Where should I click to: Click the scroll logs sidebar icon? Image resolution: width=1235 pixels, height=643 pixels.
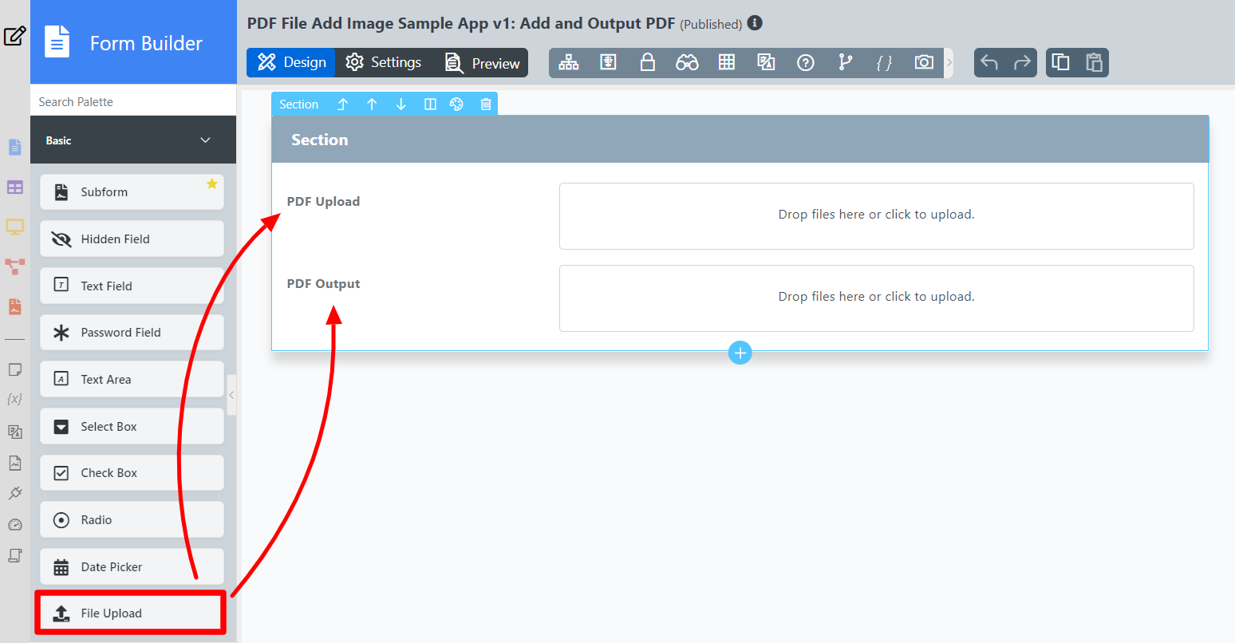point(14,555)
